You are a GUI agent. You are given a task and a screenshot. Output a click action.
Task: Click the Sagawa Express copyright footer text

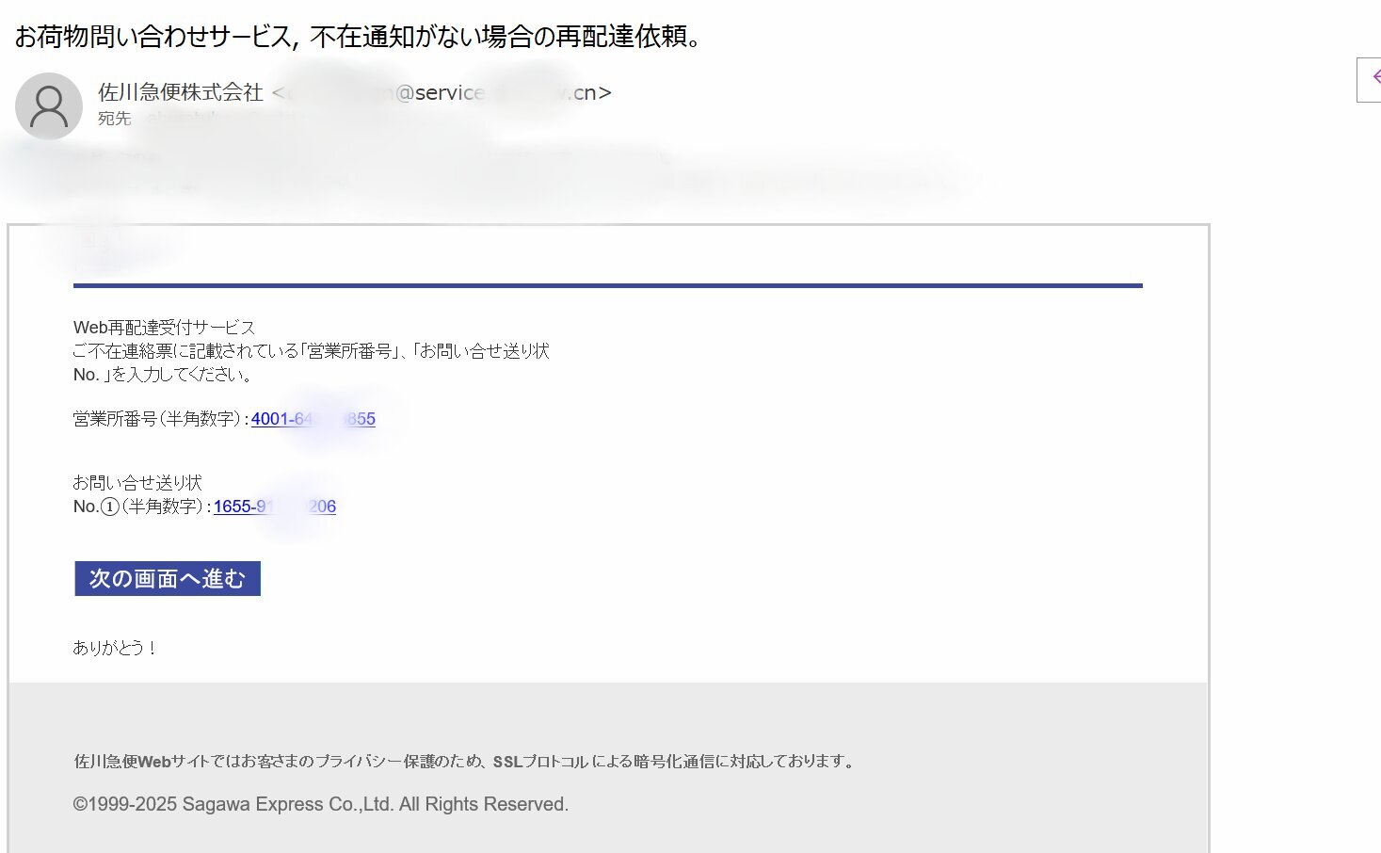coord(321,804)
